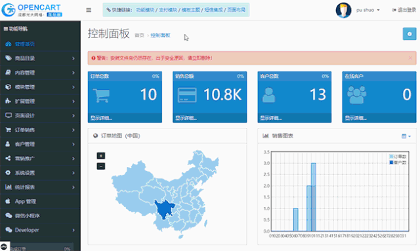Click the shopping cart icon in orders tile
Screen dimensions: 420x251
pyautogui.click(x=101, y=95)
